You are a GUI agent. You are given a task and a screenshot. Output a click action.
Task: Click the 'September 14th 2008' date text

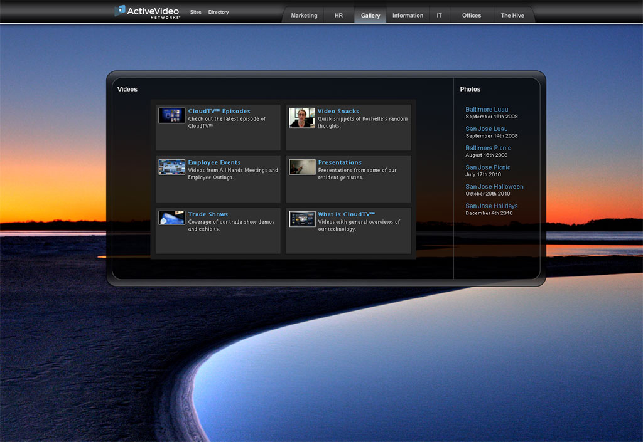491,136
